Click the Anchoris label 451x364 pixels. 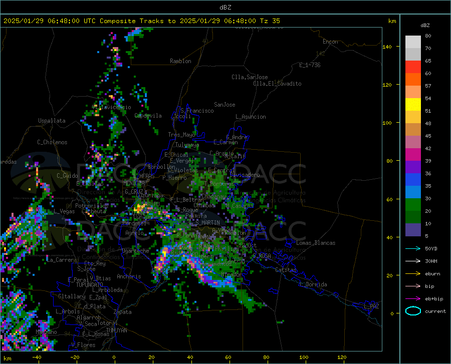pyautogui.click(x=129, y=276)
